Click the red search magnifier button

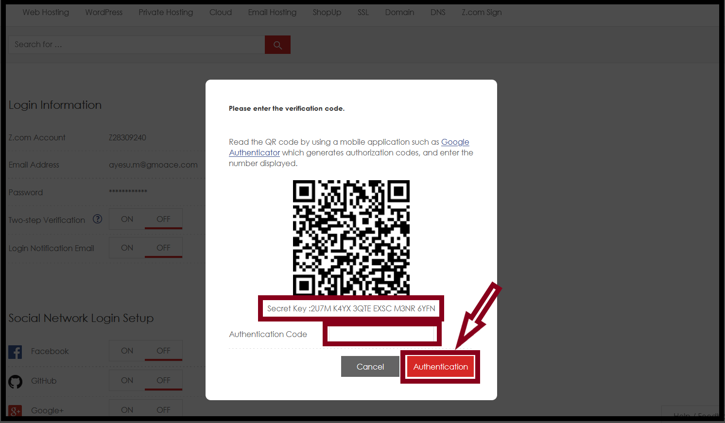tap(277, 45)
